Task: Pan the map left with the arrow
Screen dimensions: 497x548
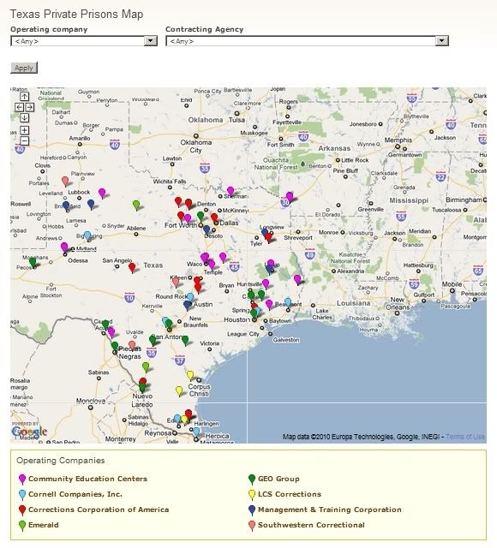Action: (19, 107)
